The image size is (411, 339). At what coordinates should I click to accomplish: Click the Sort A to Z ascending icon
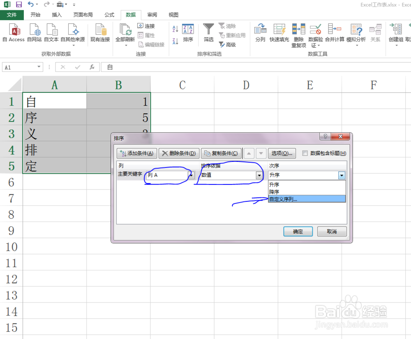click(x=175, y=28)
